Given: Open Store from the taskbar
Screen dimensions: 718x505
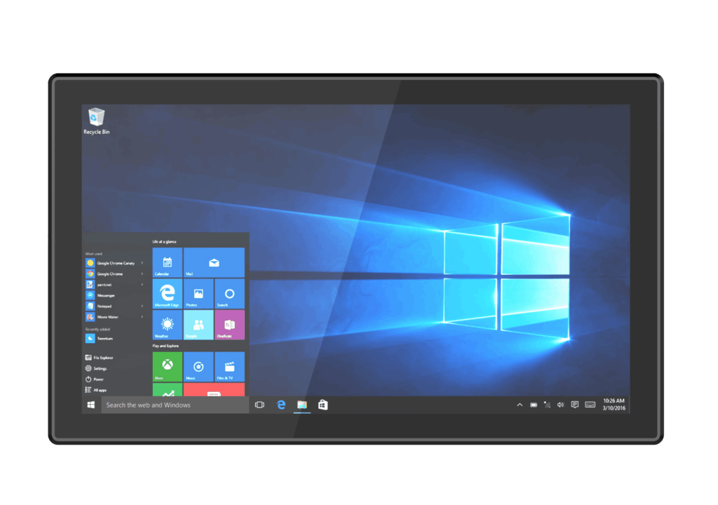Looking at the screenshot, I should click(x=323, y=405).
